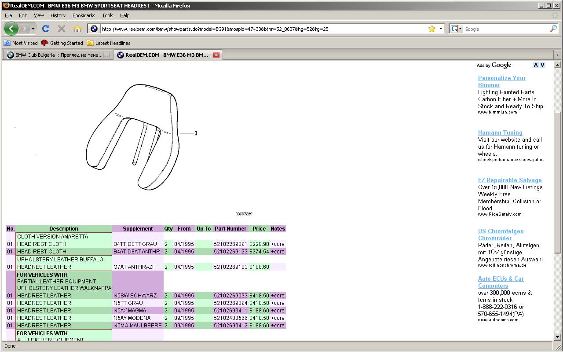Click the www.bimmian.com ad URL

tap(497, 112)
